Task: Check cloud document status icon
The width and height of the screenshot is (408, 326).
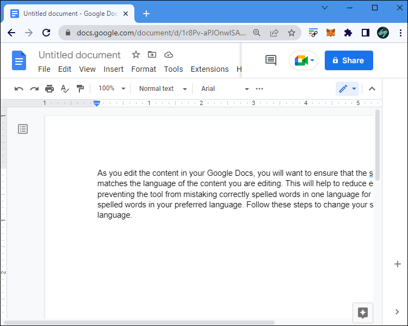Action: (x=169, y=54)
